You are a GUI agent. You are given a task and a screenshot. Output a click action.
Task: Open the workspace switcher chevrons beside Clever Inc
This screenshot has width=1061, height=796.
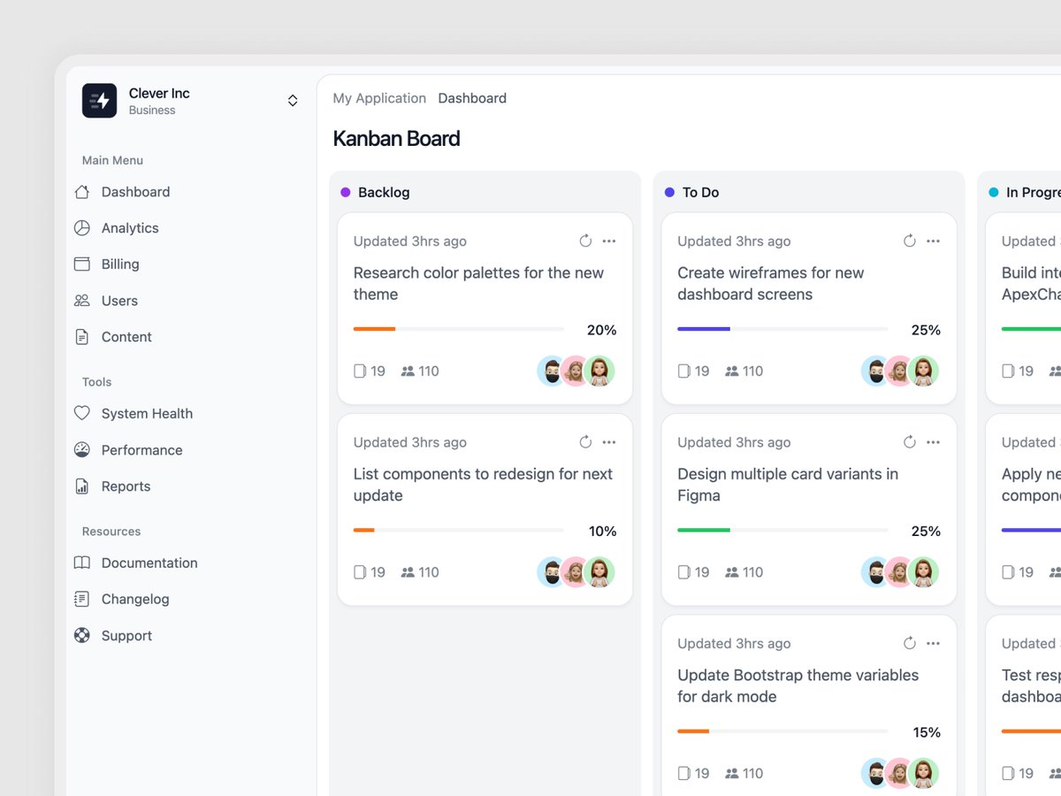point(293,100)
